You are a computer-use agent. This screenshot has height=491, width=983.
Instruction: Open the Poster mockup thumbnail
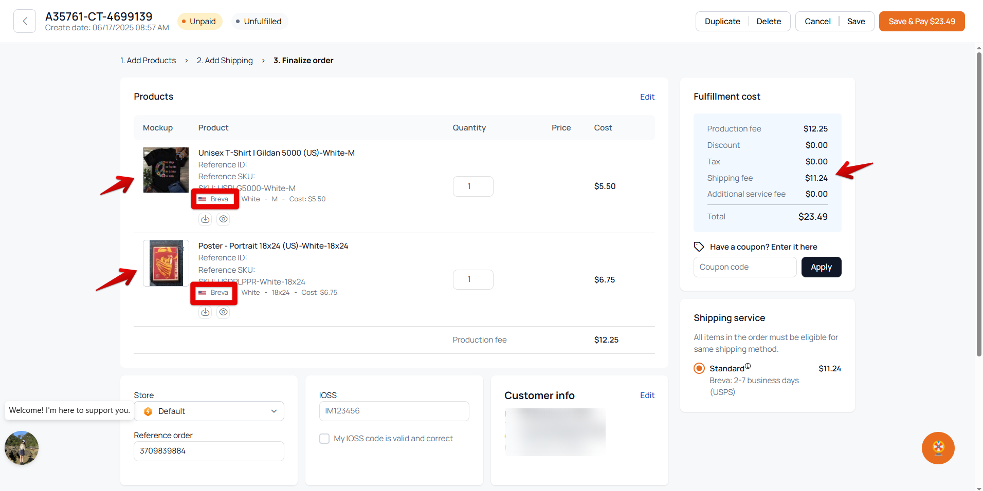point(166,263)
